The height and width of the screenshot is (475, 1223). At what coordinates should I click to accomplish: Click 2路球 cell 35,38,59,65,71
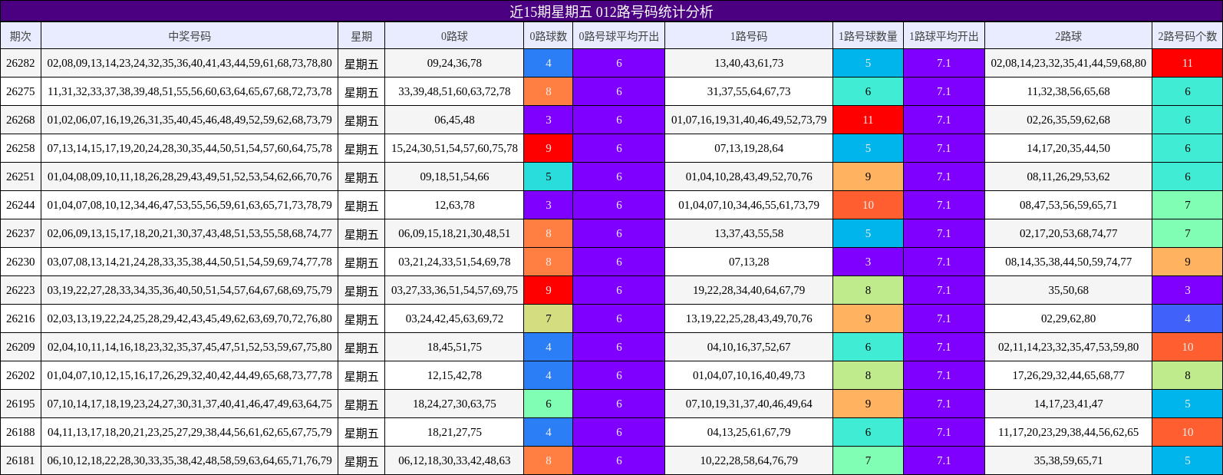(x=1068, y=460)
